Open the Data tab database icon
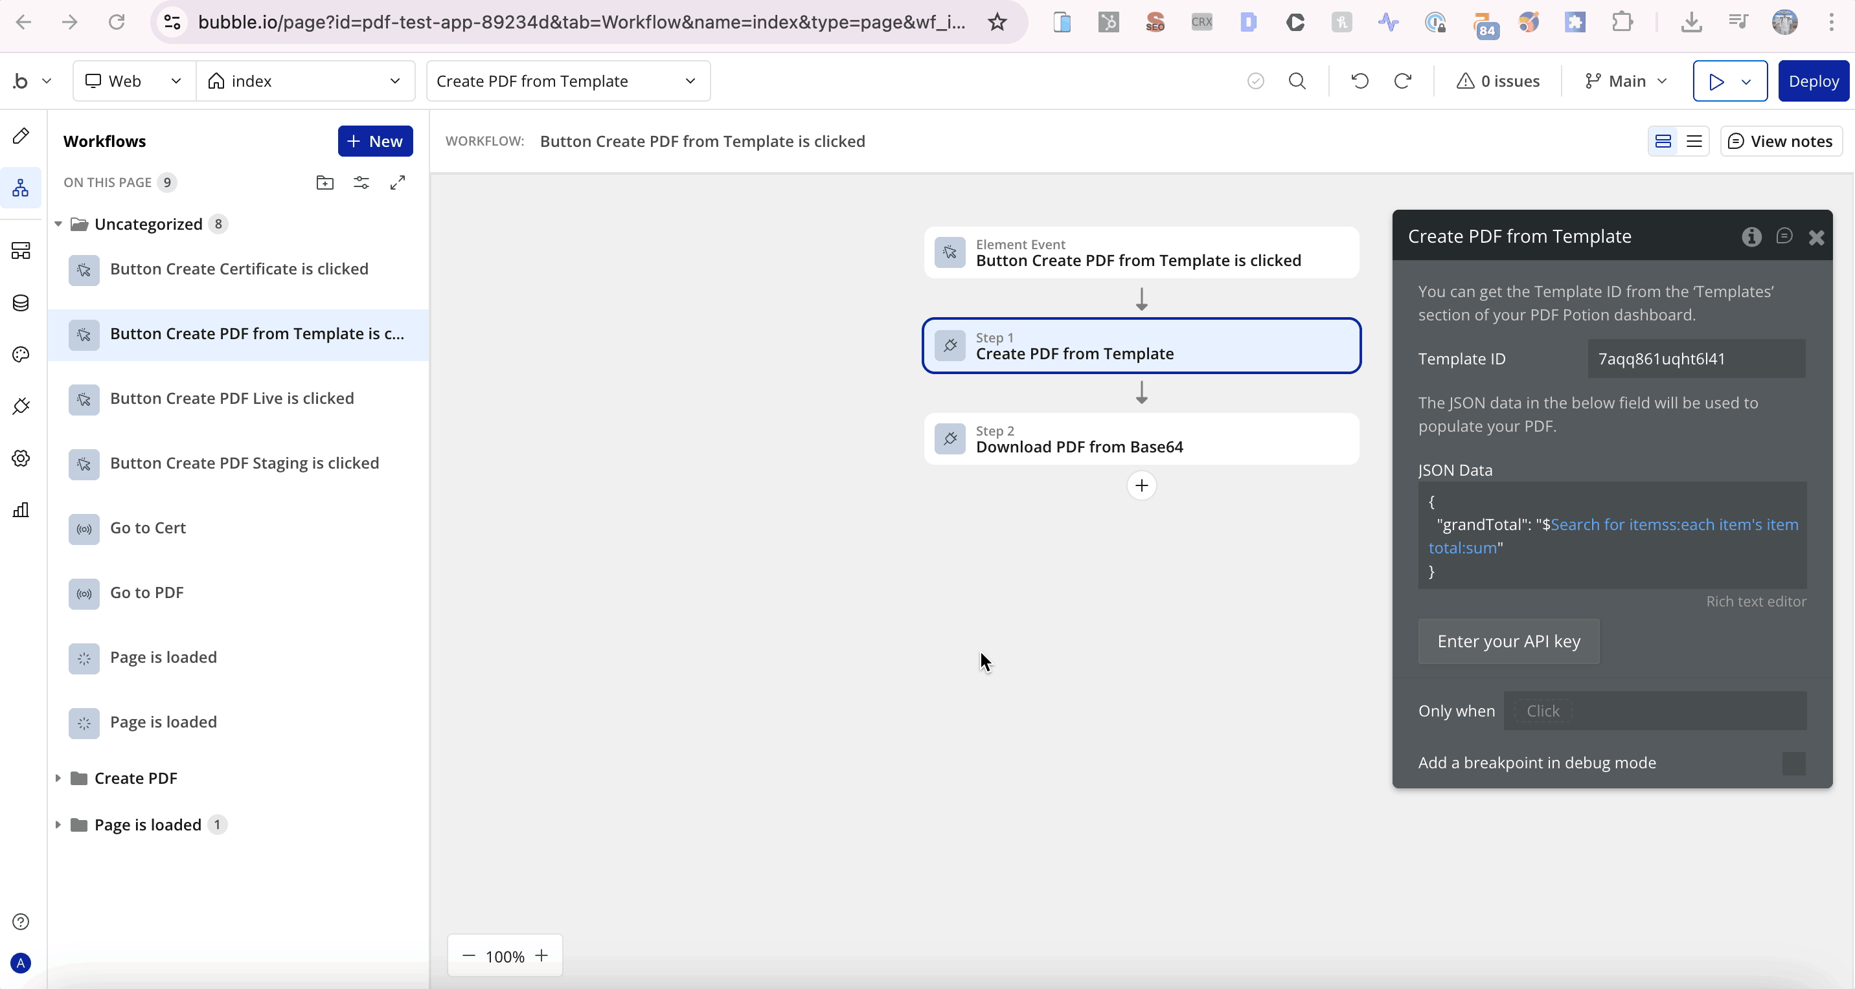 (21, 303)
